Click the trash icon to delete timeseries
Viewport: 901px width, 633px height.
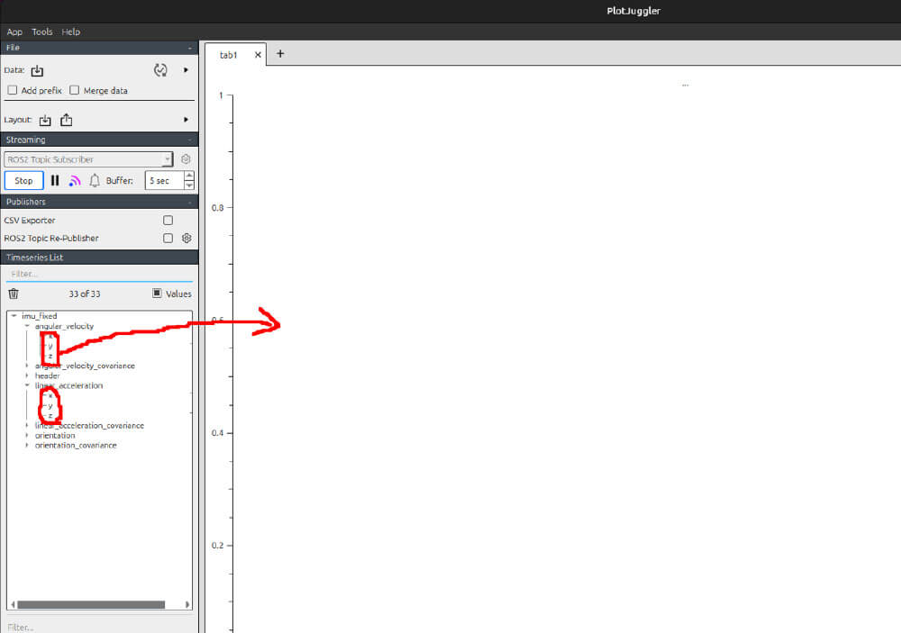(x=14, y=294)
